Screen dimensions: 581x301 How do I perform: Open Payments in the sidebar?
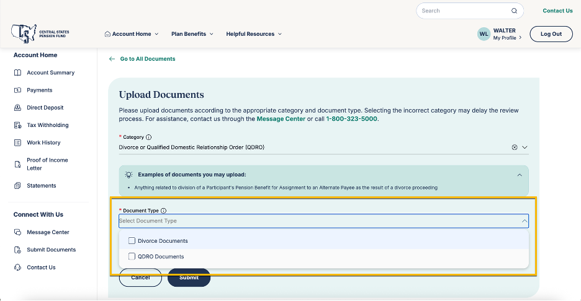click(x=39, y=90)
